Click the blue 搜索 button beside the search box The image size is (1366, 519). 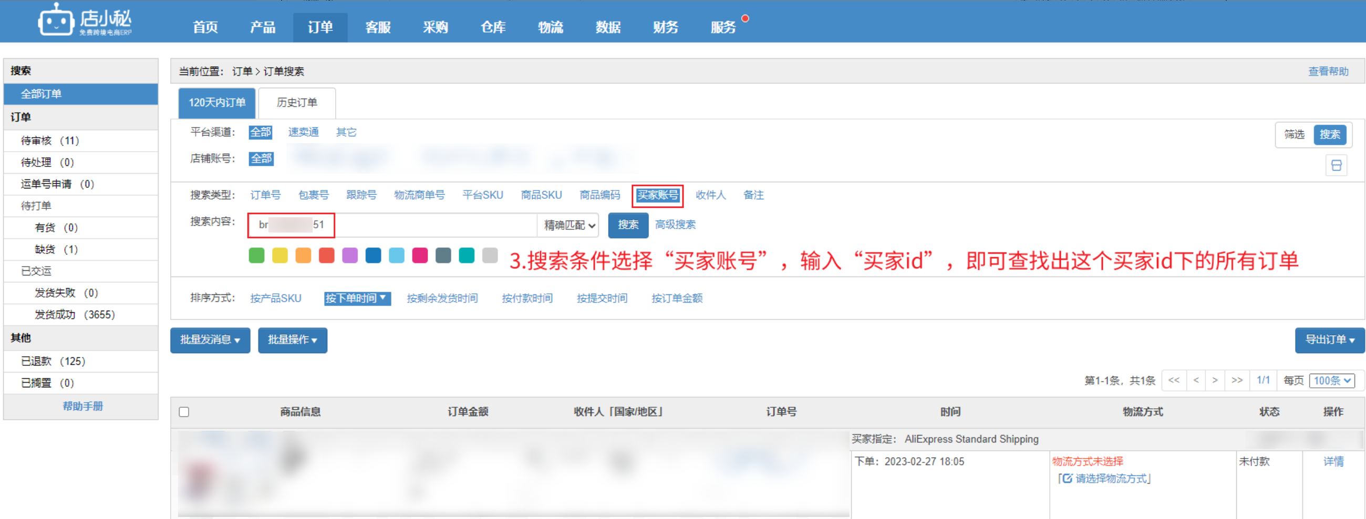628,225
